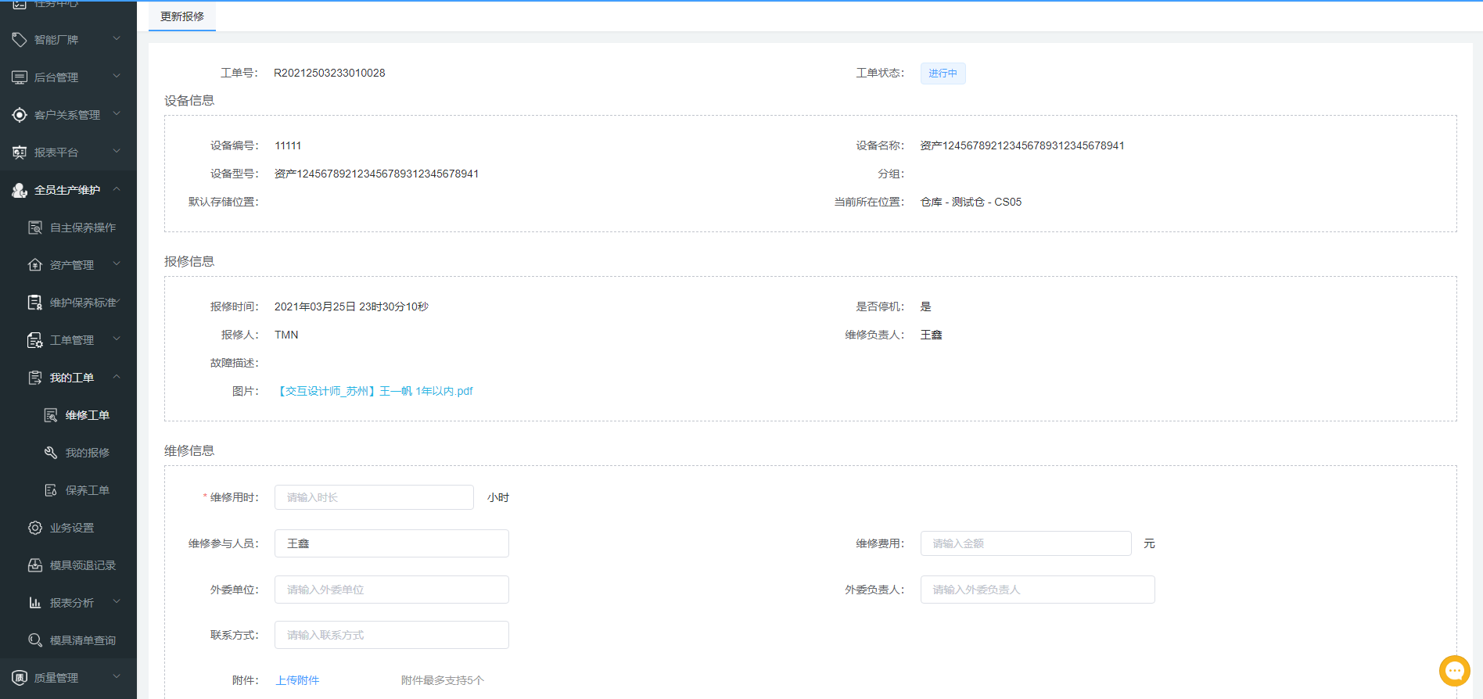Click the 我的报修 wrench icon

click(x=51, y=453)
